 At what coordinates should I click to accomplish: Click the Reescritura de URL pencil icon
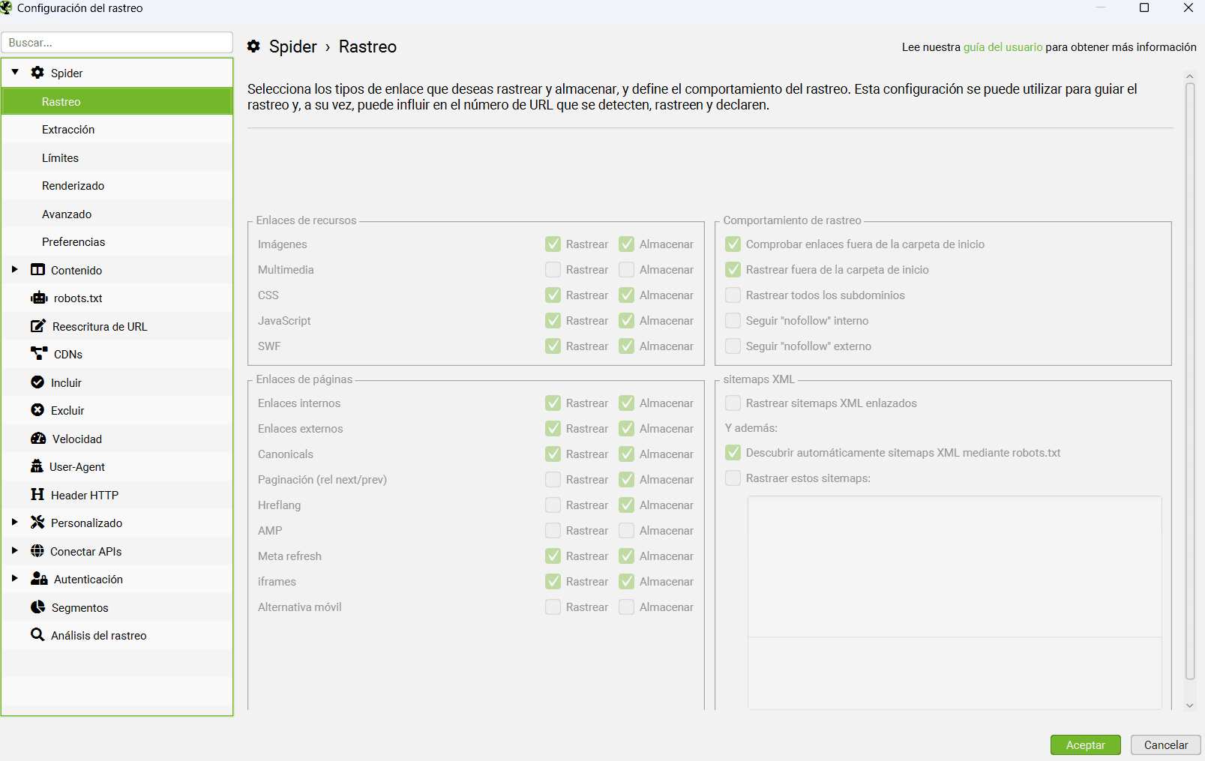pos(37,325)
